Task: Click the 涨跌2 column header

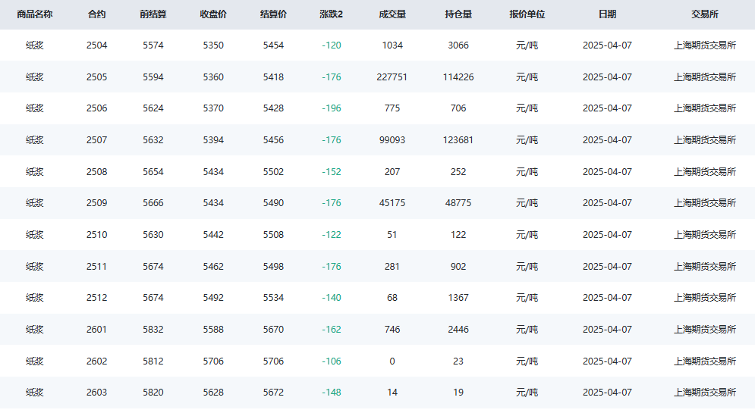Action: [332, 14]
